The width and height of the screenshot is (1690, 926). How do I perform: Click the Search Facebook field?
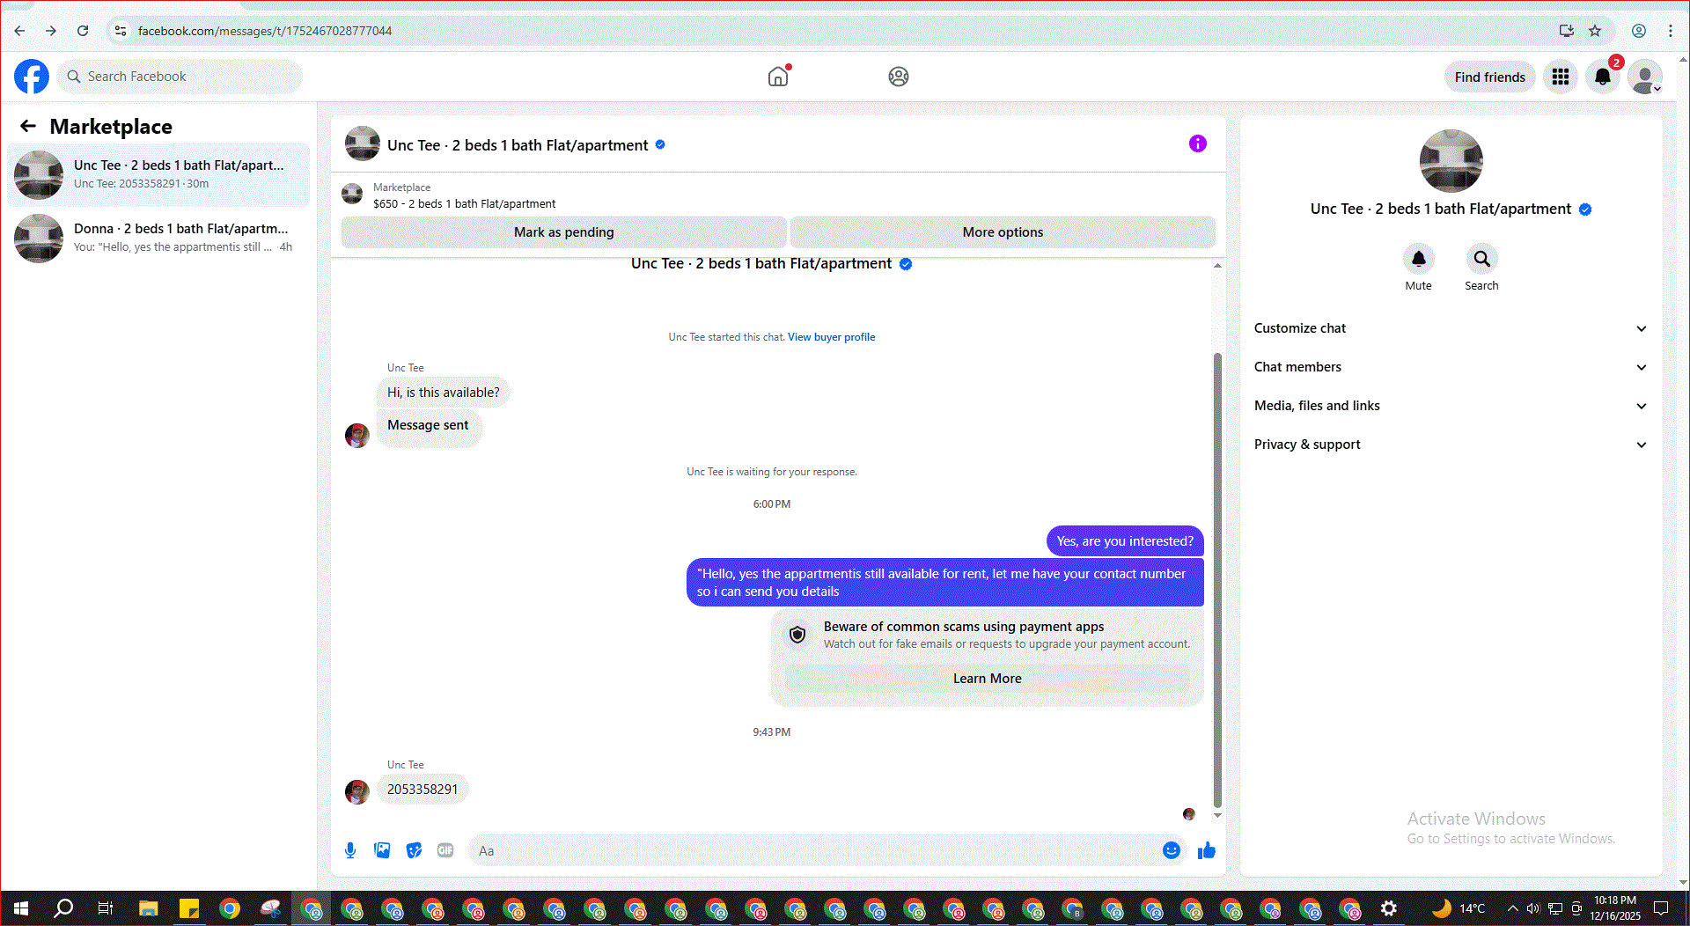[x=180, y=77]
